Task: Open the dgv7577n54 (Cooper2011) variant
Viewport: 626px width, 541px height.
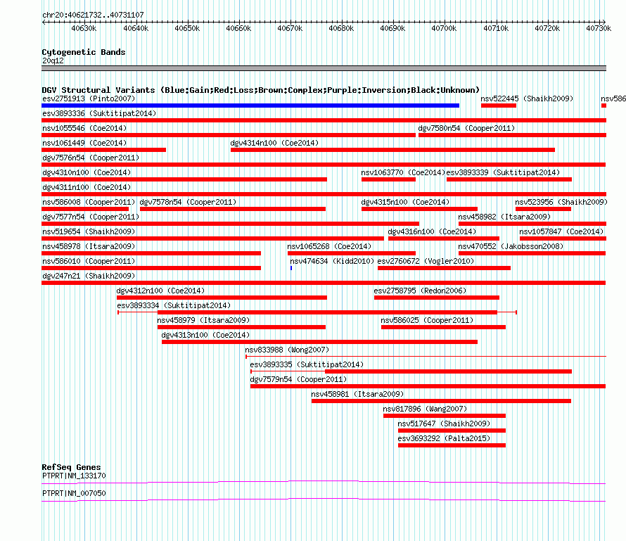Action: coord(231,224)
